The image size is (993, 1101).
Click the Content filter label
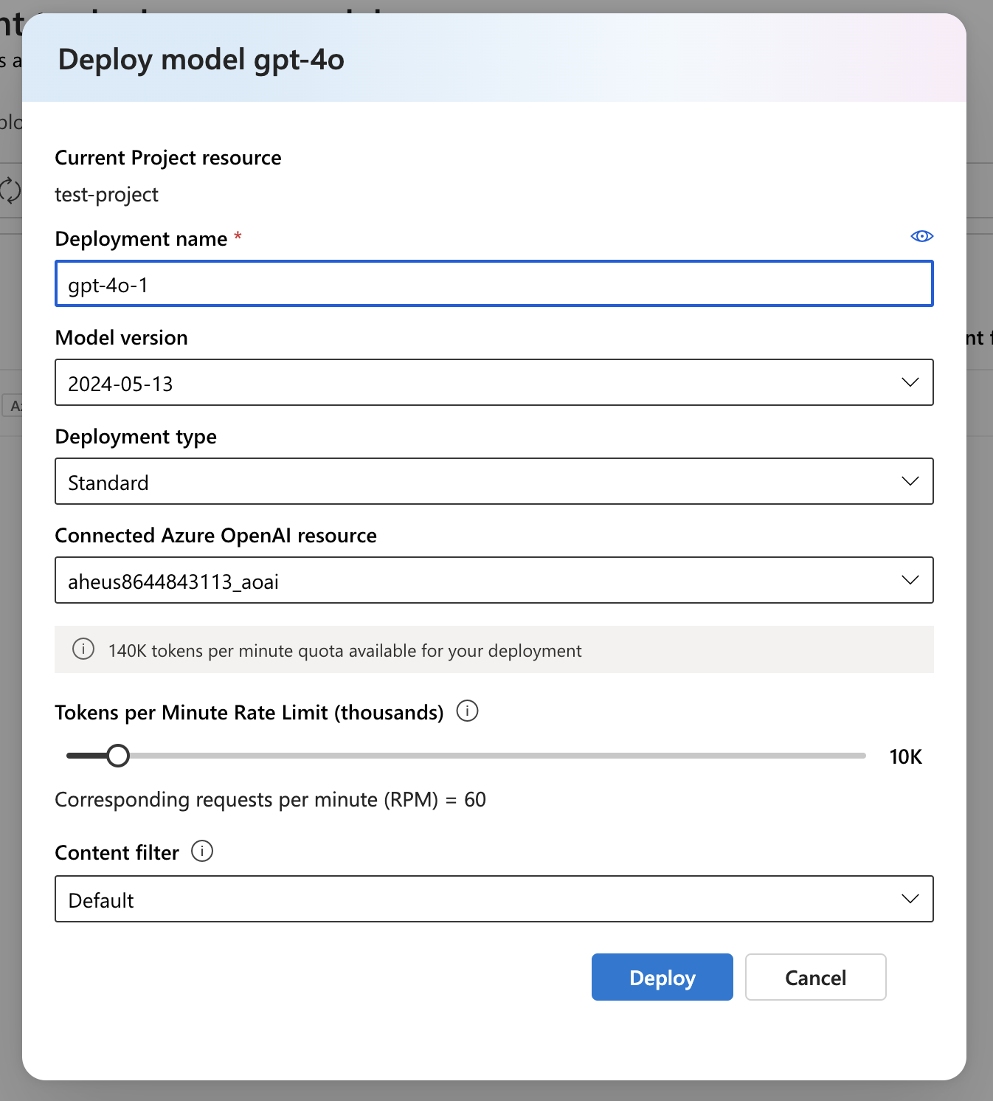point(117,853)
